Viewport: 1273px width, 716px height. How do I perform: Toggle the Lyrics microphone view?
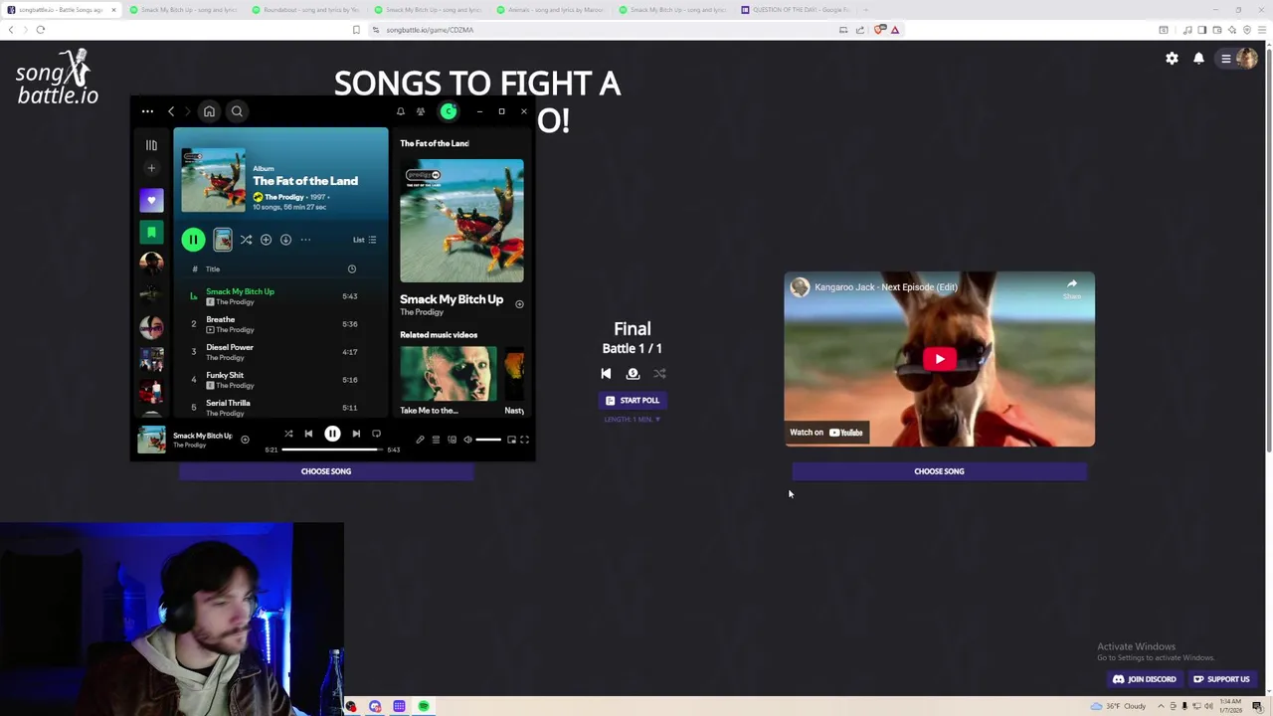coord(420,440)
